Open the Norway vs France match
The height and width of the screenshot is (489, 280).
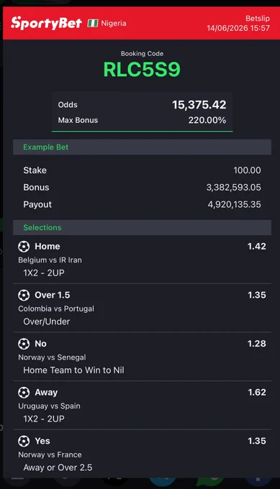[50, 454]
